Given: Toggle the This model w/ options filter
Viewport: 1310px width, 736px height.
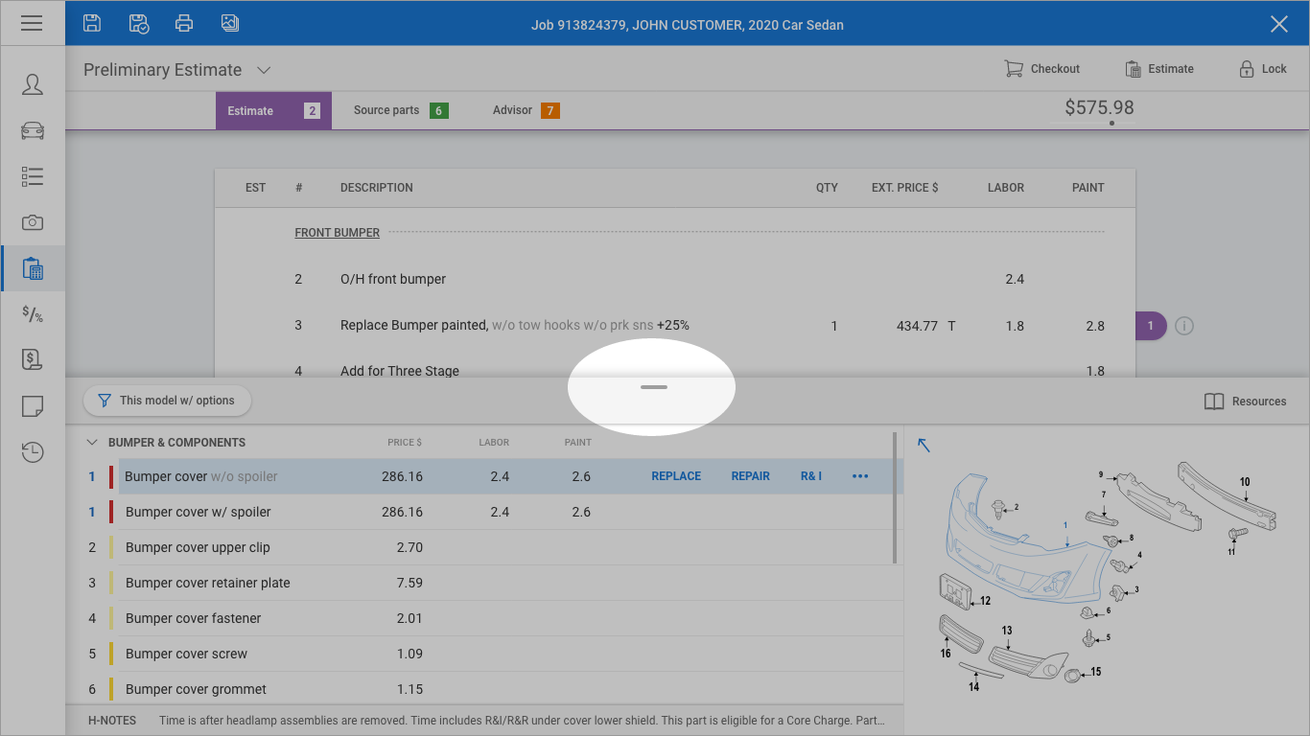Looking at the screenshot, I should (x=167, y=401).
